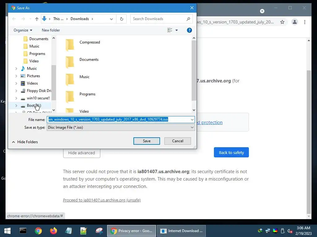Open the taskbar clock showing 3:06 AM
The height and width of the screenshot is (237, 317).
303,231
